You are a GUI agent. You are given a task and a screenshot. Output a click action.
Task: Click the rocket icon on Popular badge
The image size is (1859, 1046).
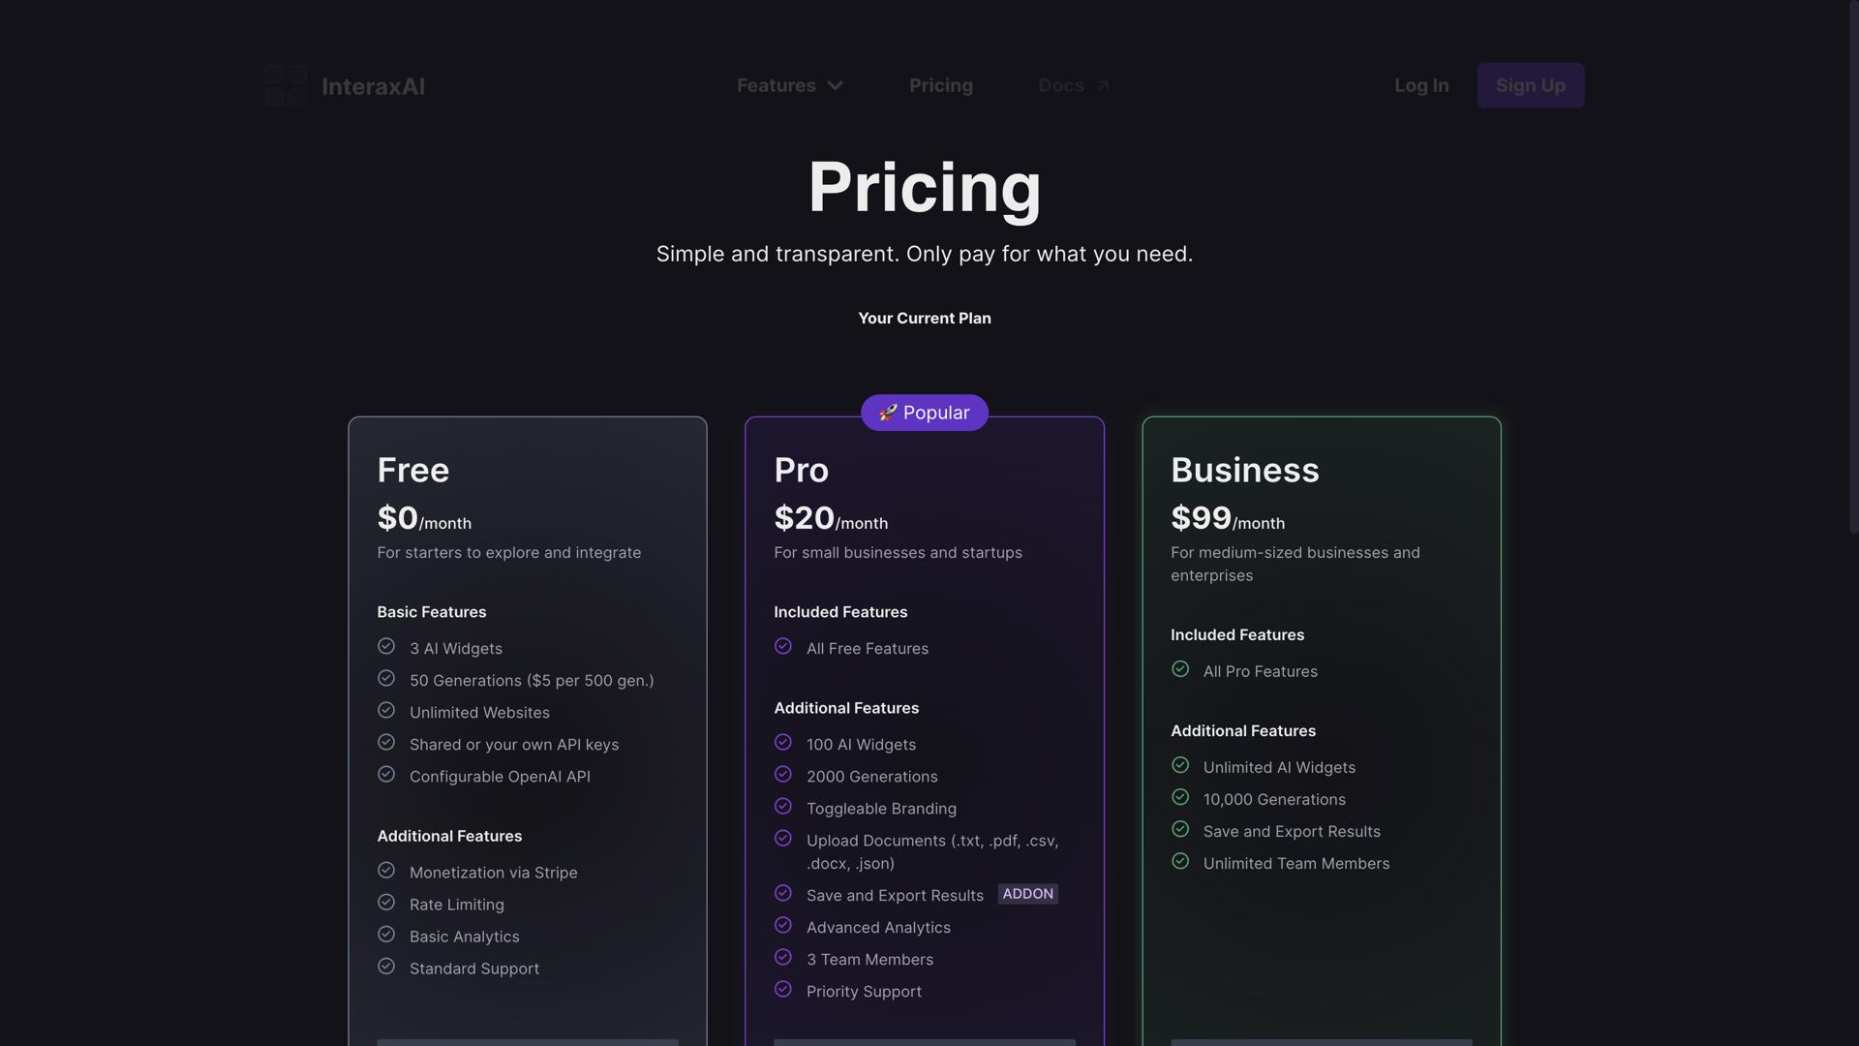888,414
